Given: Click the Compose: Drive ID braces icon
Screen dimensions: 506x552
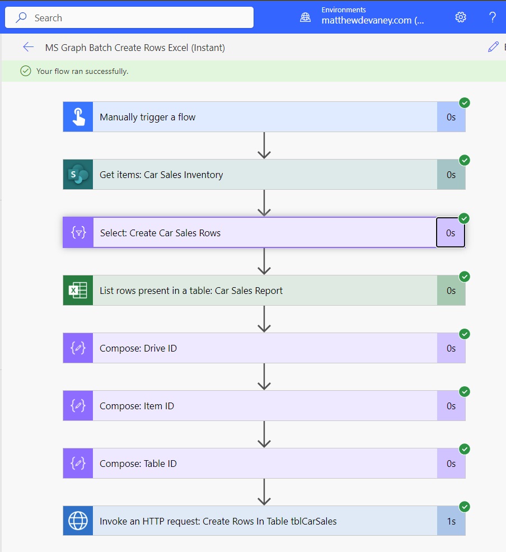Looking at the screenshot, I should click(x=78, y=348).
